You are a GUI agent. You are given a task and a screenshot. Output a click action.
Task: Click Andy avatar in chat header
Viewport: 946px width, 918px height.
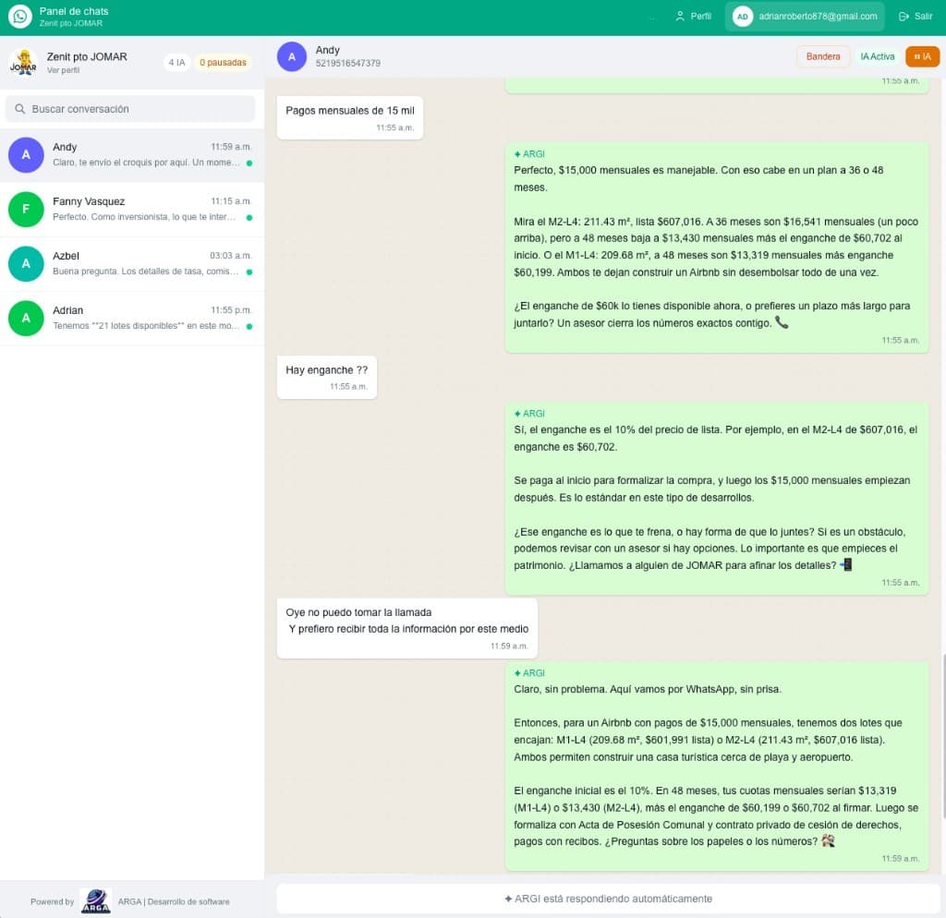pos(292,56)
